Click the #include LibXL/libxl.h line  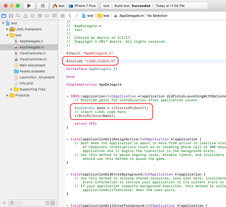(x=91, y=61)
